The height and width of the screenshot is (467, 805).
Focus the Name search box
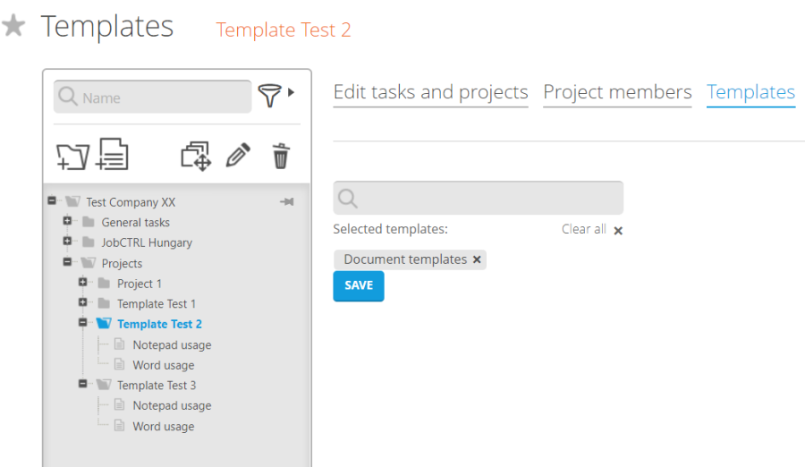(x=161, y=98)
